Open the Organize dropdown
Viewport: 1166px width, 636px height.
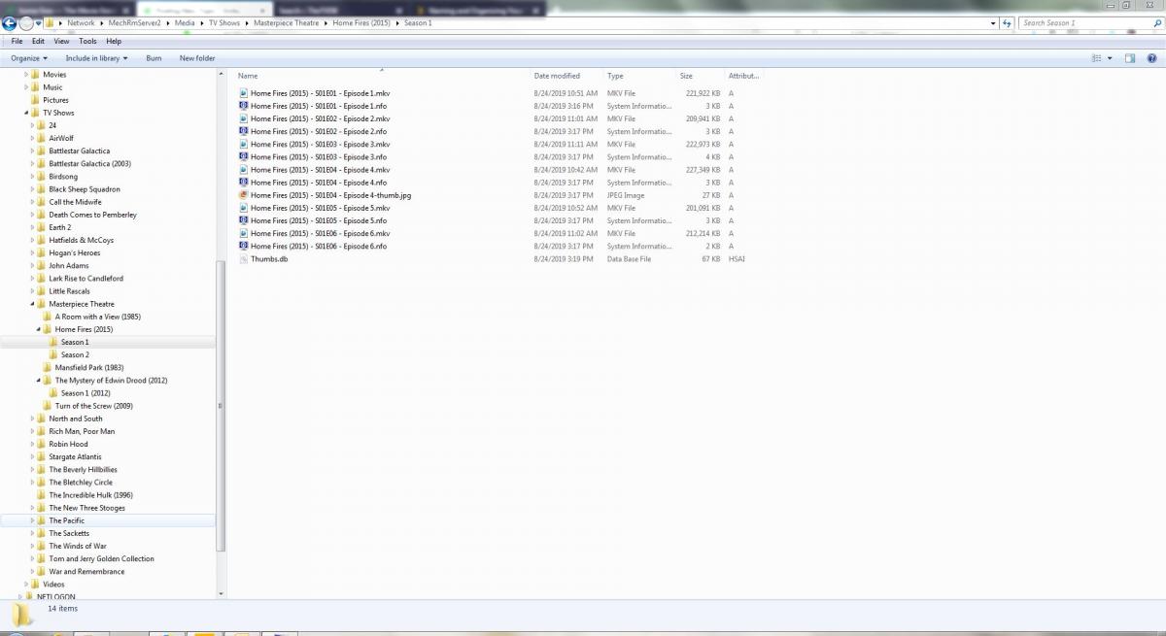[29, 58]
